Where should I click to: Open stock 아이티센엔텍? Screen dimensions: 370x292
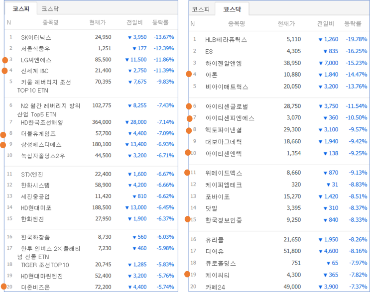tap(224, 154)
